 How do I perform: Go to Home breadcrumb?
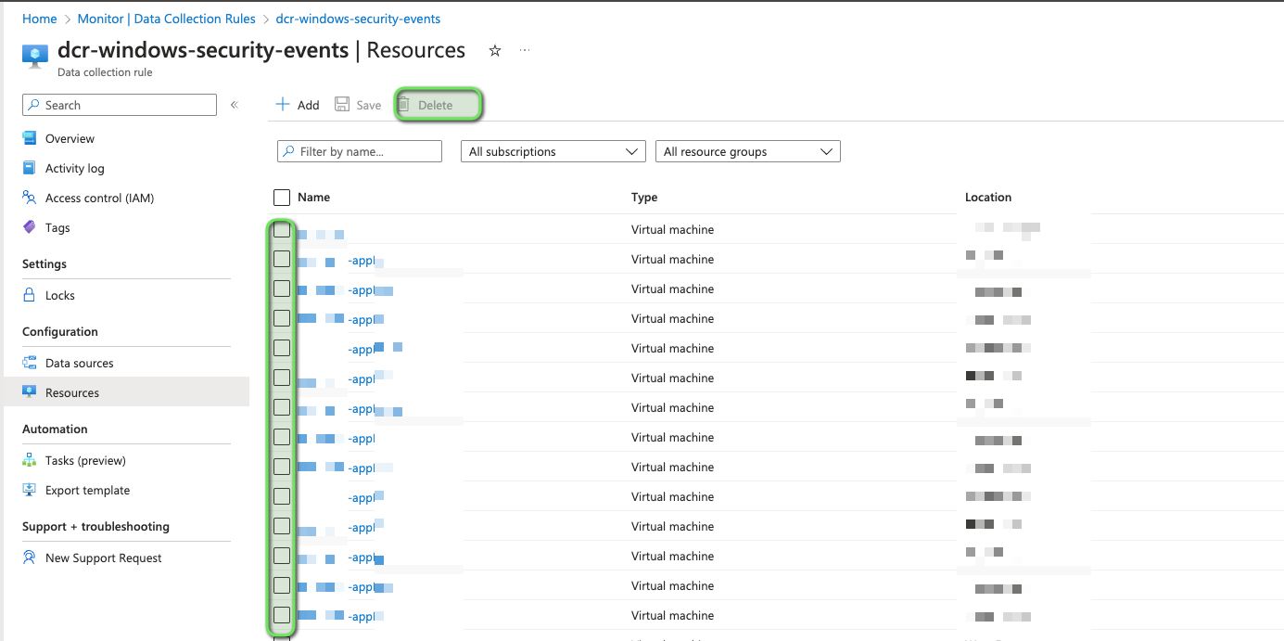click(39, 19)
